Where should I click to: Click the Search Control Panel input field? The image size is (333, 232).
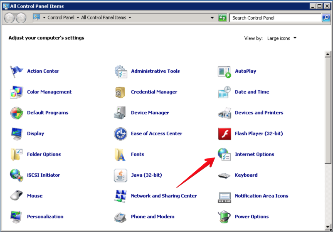click(x=275, y=18)
